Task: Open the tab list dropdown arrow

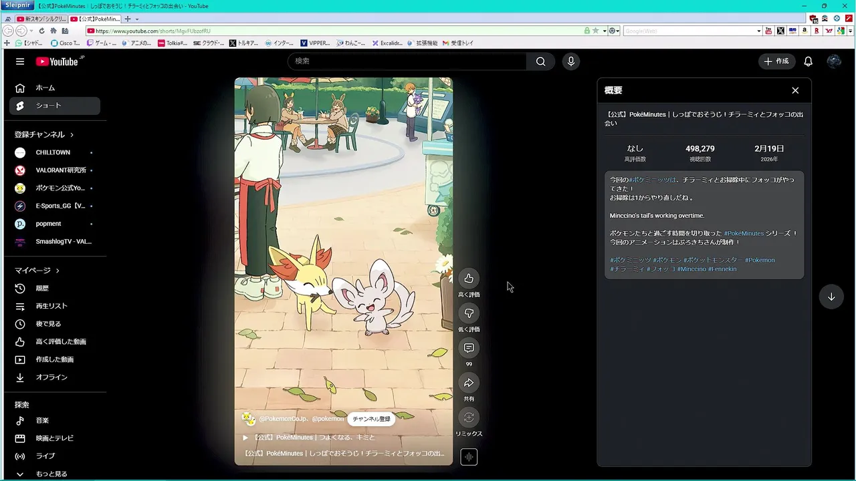Action: coord(137,19)
